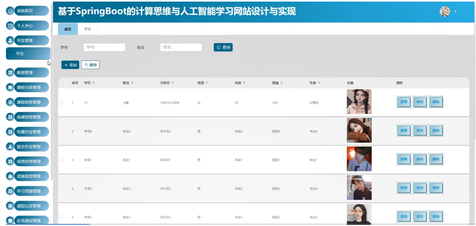This screenshot has width=476, height=226.
Task: Check the row for 姓名8
Action: [61, 131]
